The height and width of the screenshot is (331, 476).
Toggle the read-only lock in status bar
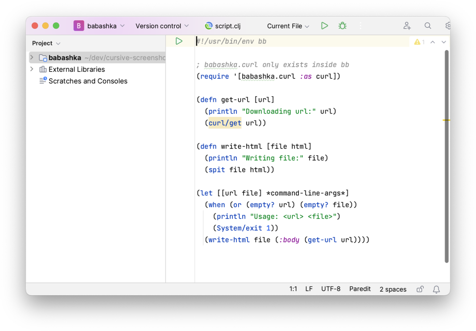point(420,289)
